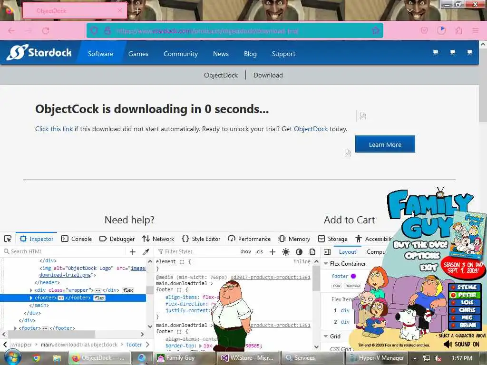Bookmark this page with the star icon
Image resolution: width=487 pixels, height=365 pixels.
click(x=376, y=30)
